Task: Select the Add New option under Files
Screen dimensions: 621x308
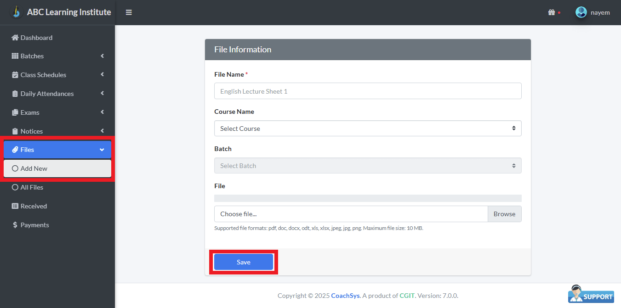Action: (34, 168)
